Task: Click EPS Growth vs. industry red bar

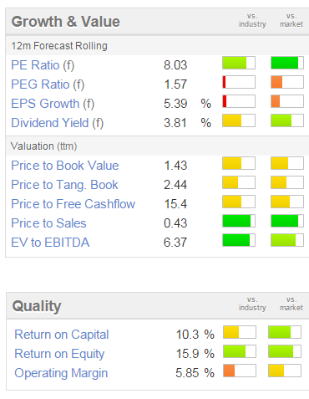Action: tap(239, 101)
